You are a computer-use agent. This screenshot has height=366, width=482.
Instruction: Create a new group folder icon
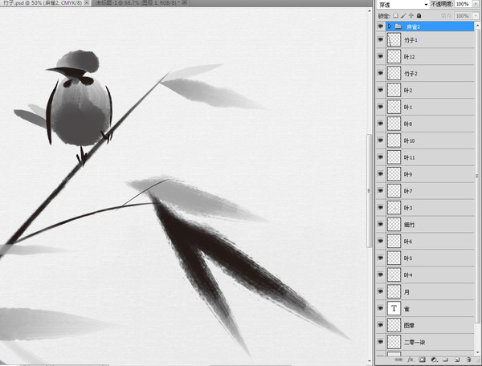tap(445, 360)
